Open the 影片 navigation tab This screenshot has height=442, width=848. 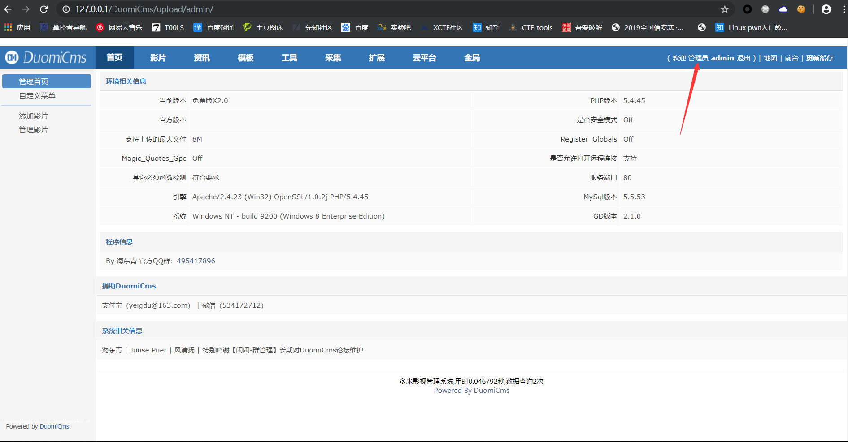(158, 57)
